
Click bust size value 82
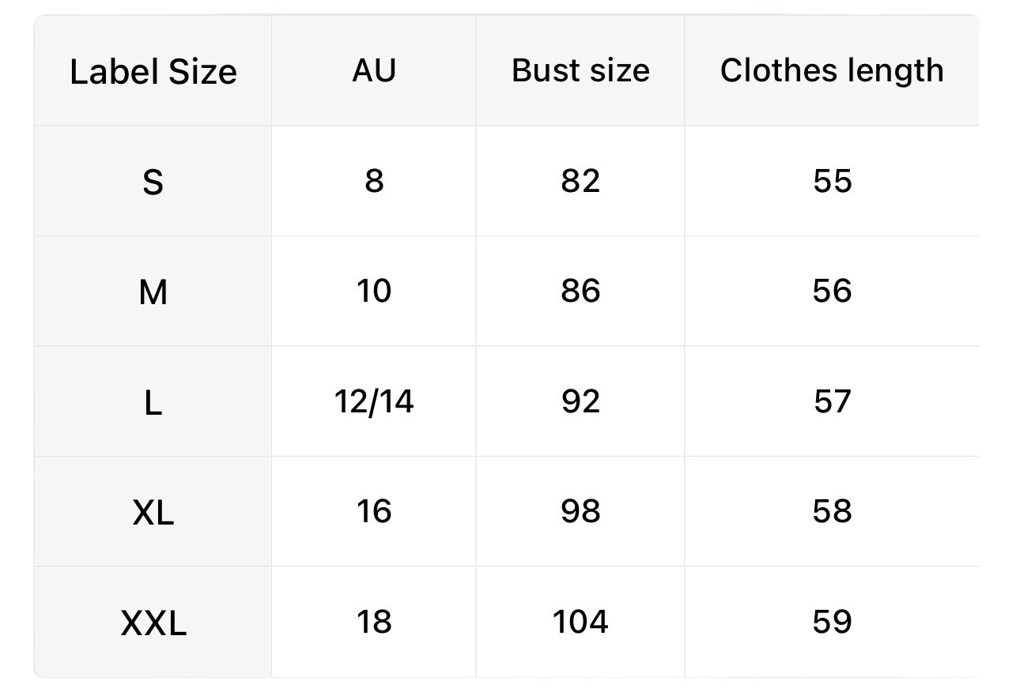580,181
